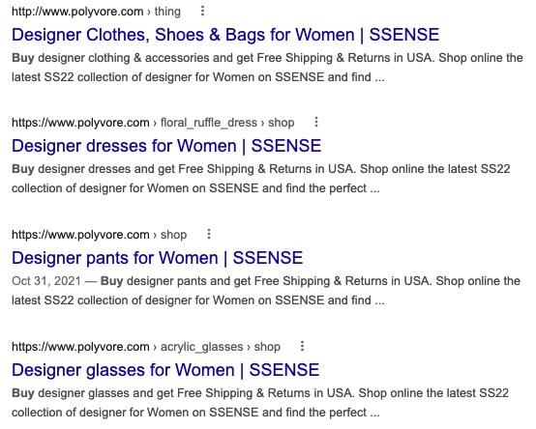Click the 'thing' breadcrumb in first result
Screen dimensions: 536x429
click(x=167, y=12)
